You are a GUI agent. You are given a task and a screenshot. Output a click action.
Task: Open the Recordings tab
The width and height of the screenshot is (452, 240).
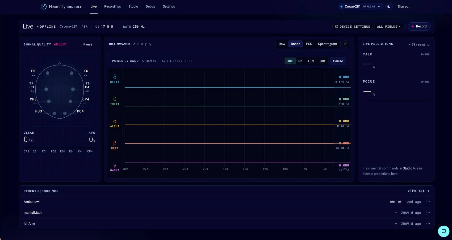(x=112, y=7)
